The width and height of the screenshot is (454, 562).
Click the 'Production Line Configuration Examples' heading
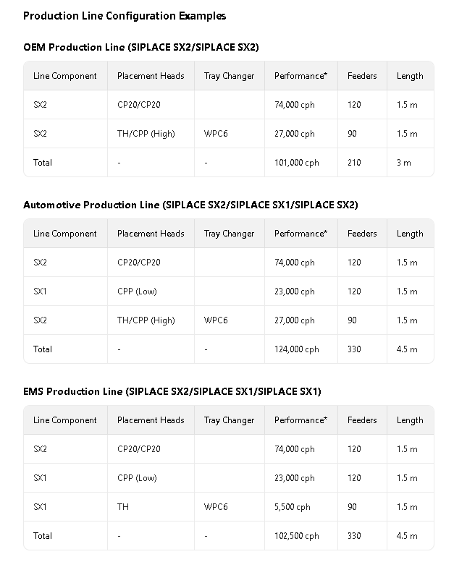[x=125, y=16]
